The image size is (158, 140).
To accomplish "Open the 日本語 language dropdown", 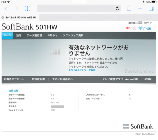I will pos(135,23).
